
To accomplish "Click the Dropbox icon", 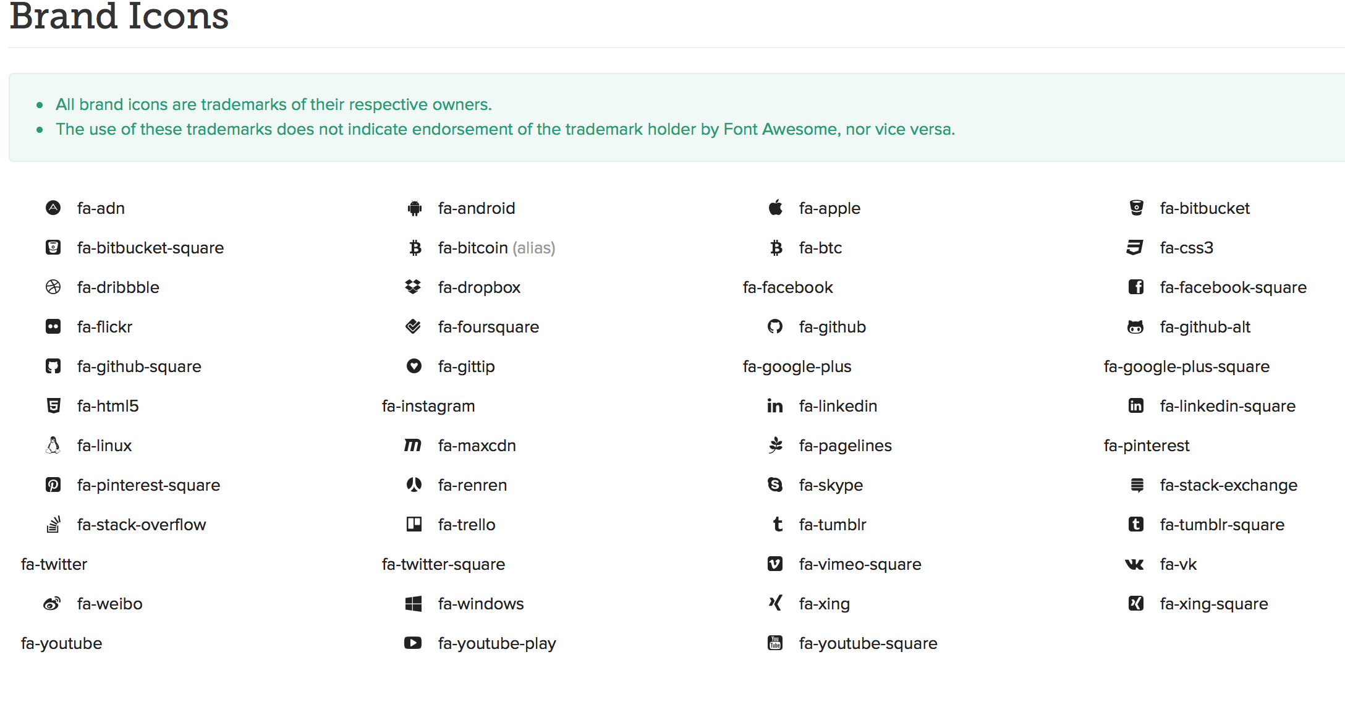I will (x=414, y=287).
